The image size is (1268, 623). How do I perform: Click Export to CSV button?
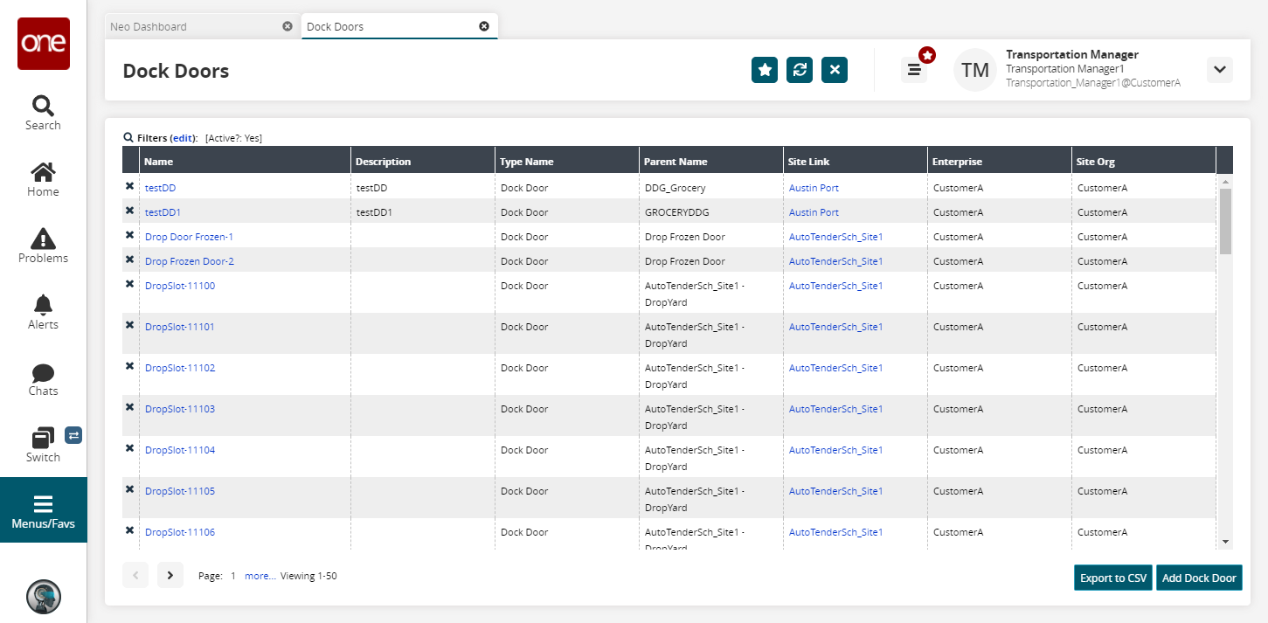coord(1113,578)
